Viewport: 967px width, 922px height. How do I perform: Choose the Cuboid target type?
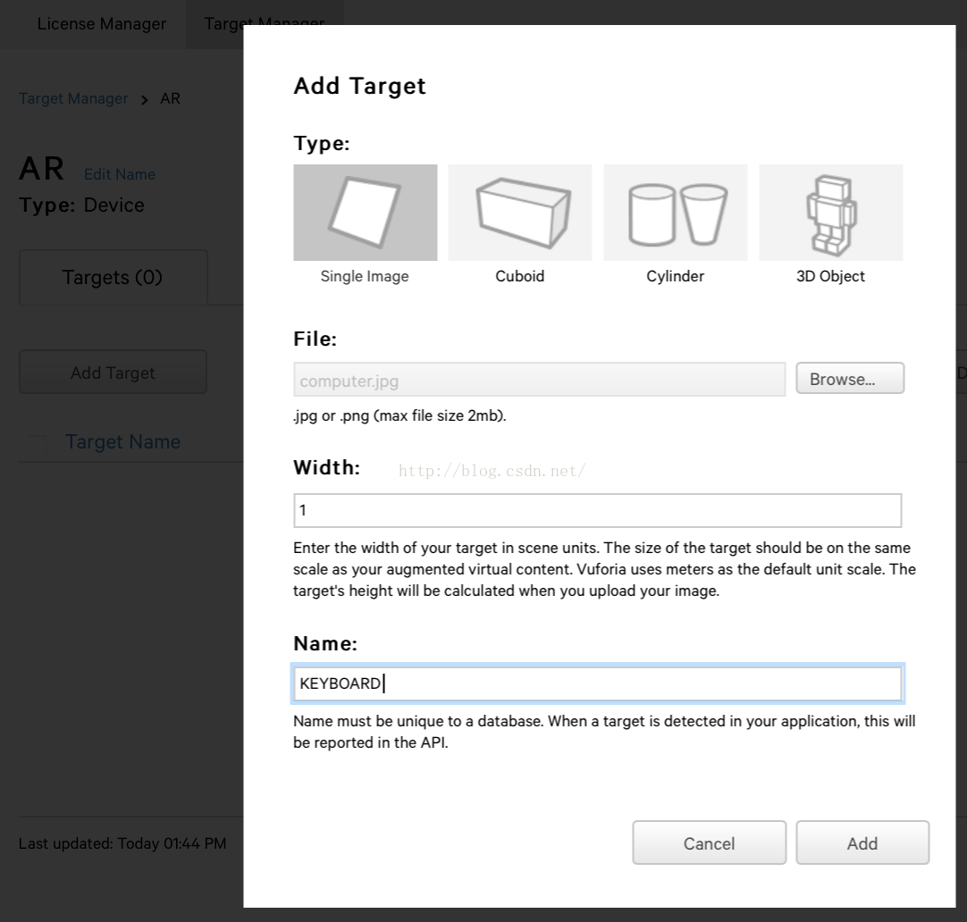click(x=520, y=213)
